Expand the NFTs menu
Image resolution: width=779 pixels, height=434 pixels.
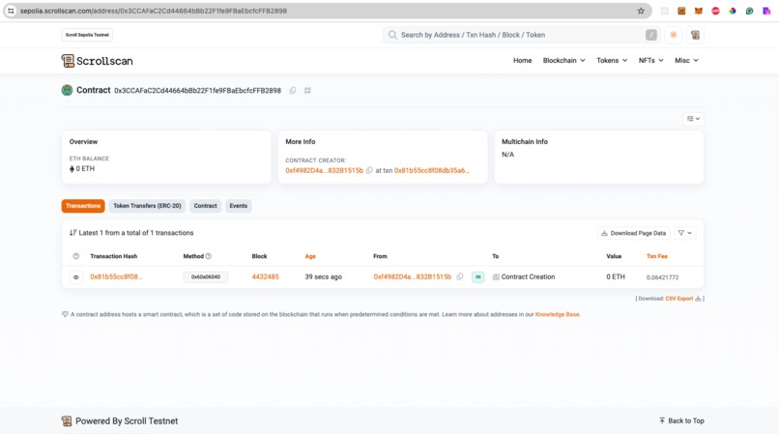pyautogui.click(x=650, y=60)
